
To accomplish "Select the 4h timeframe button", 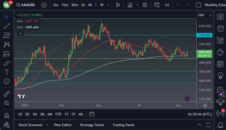I will pos(90,5).
